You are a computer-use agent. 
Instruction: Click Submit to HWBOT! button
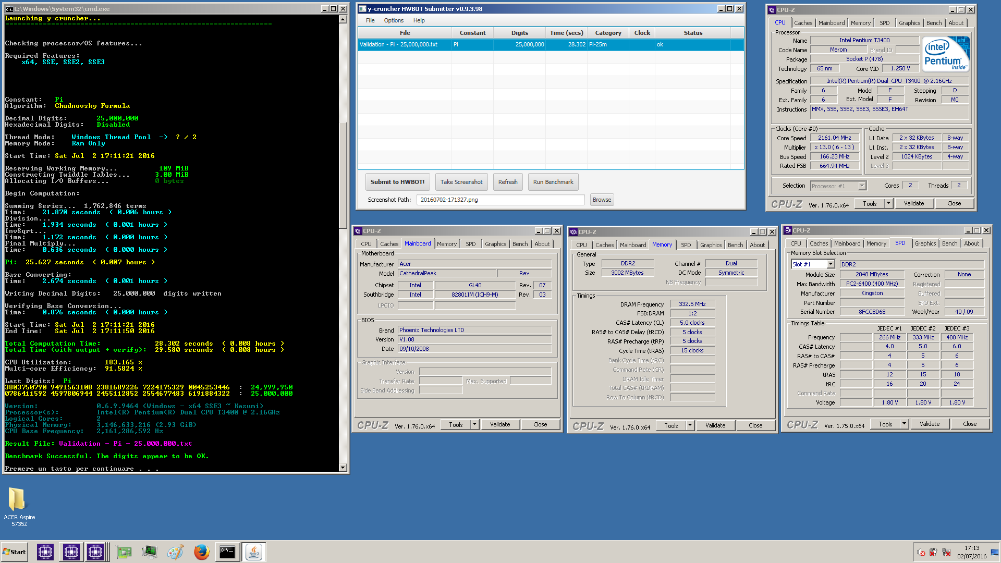pyautogui.click(x=397, y=182)
